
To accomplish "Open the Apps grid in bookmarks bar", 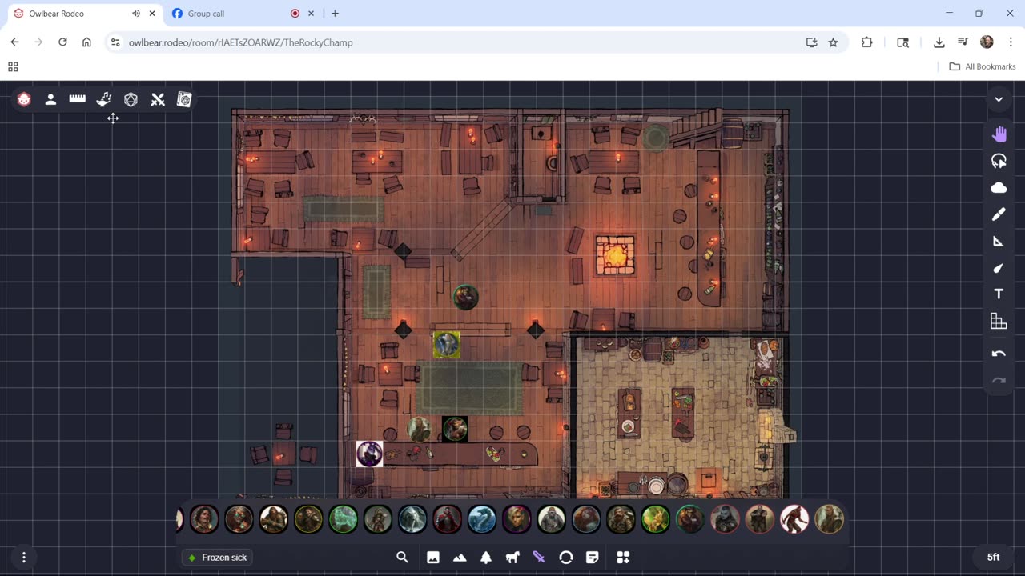I will pyautogui.click(x=13, y=66).
